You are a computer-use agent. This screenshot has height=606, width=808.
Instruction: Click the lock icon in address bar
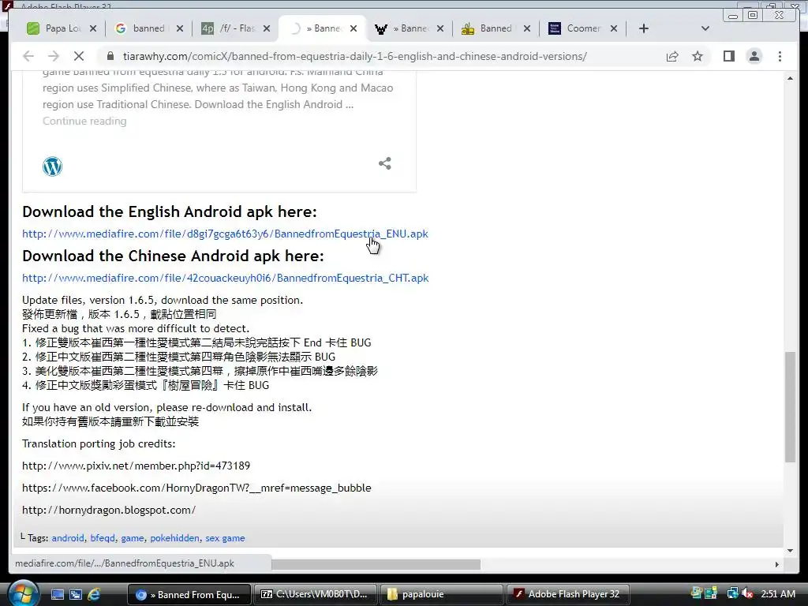pos(109,56)
